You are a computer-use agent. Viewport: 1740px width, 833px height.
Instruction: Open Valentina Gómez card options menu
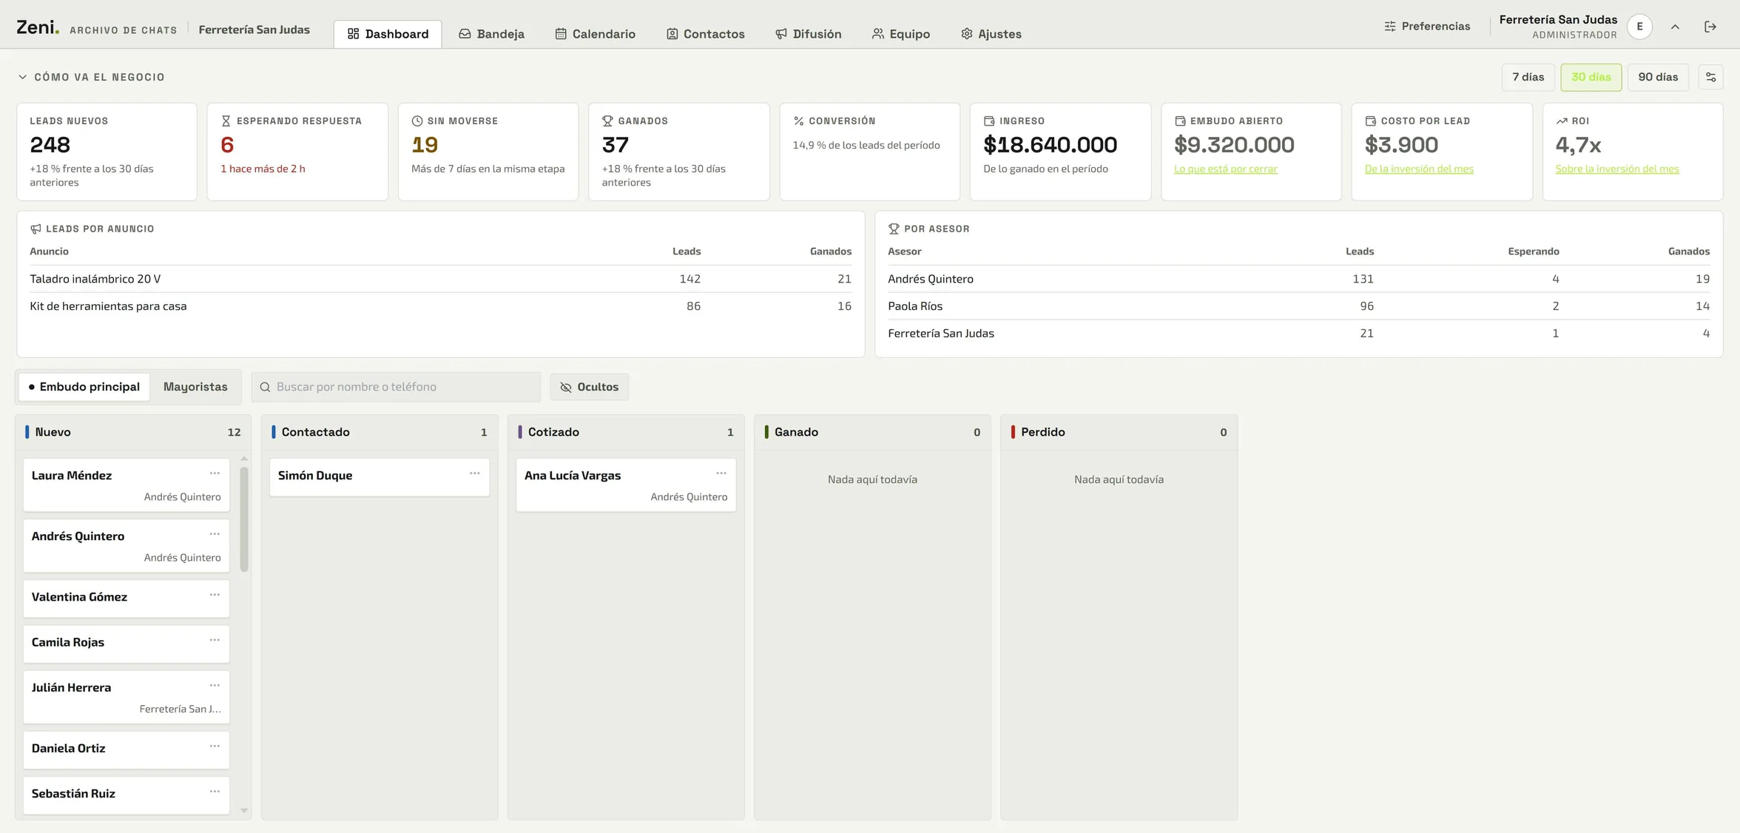point(215,595)
